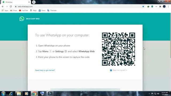Click the padlock site info icon

click(x=16, y=6)
